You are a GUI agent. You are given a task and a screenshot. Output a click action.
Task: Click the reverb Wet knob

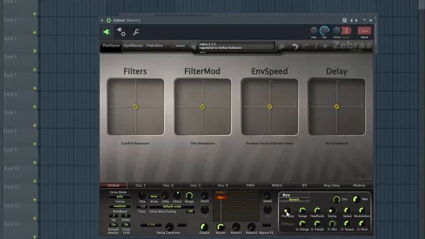[356, 199]
